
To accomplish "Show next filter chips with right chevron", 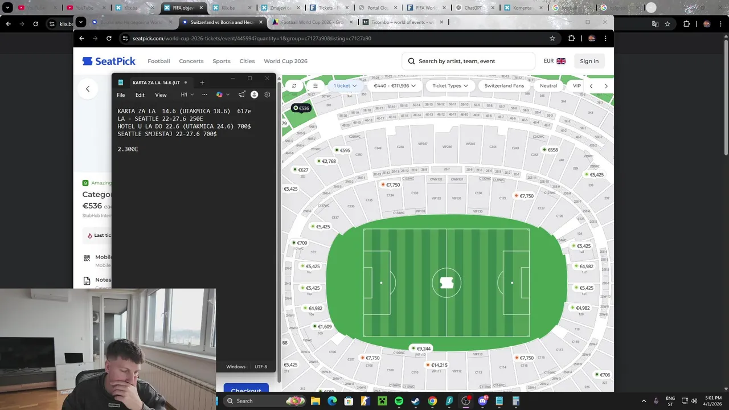I will click(606, 86).
